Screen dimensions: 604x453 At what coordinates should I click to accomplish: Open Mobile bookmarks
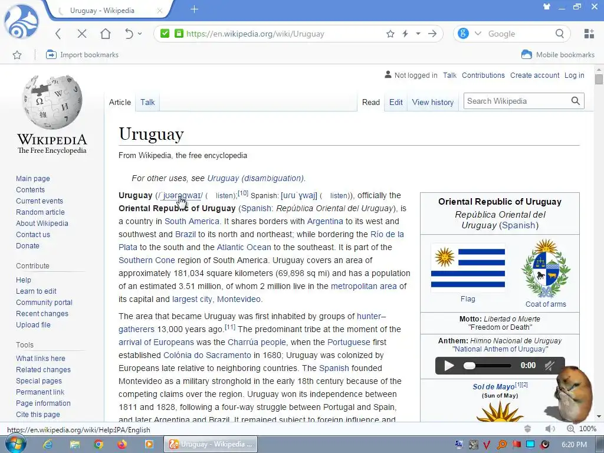coord(558,55)
